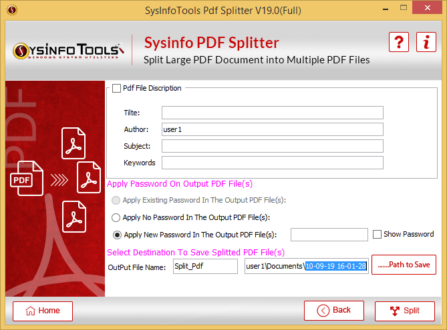Click the Author field containing user1

(x=272, y=129)
